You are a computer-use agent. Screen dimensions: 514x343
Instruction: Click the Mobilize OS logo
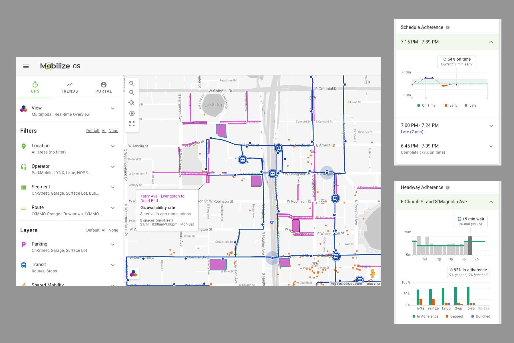click(60, 66)
